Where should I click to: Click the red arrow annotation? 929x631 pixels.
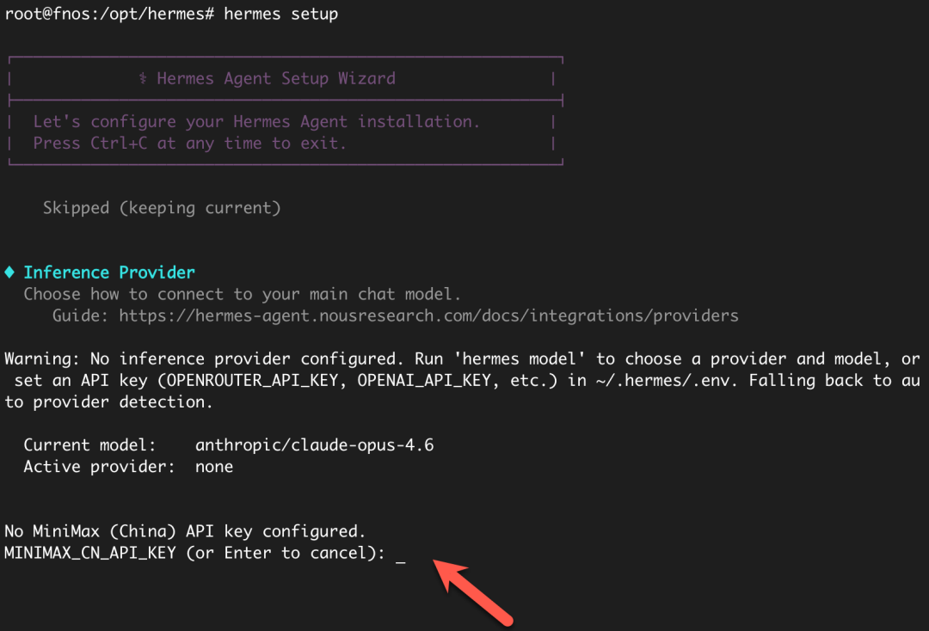[476, 591]
